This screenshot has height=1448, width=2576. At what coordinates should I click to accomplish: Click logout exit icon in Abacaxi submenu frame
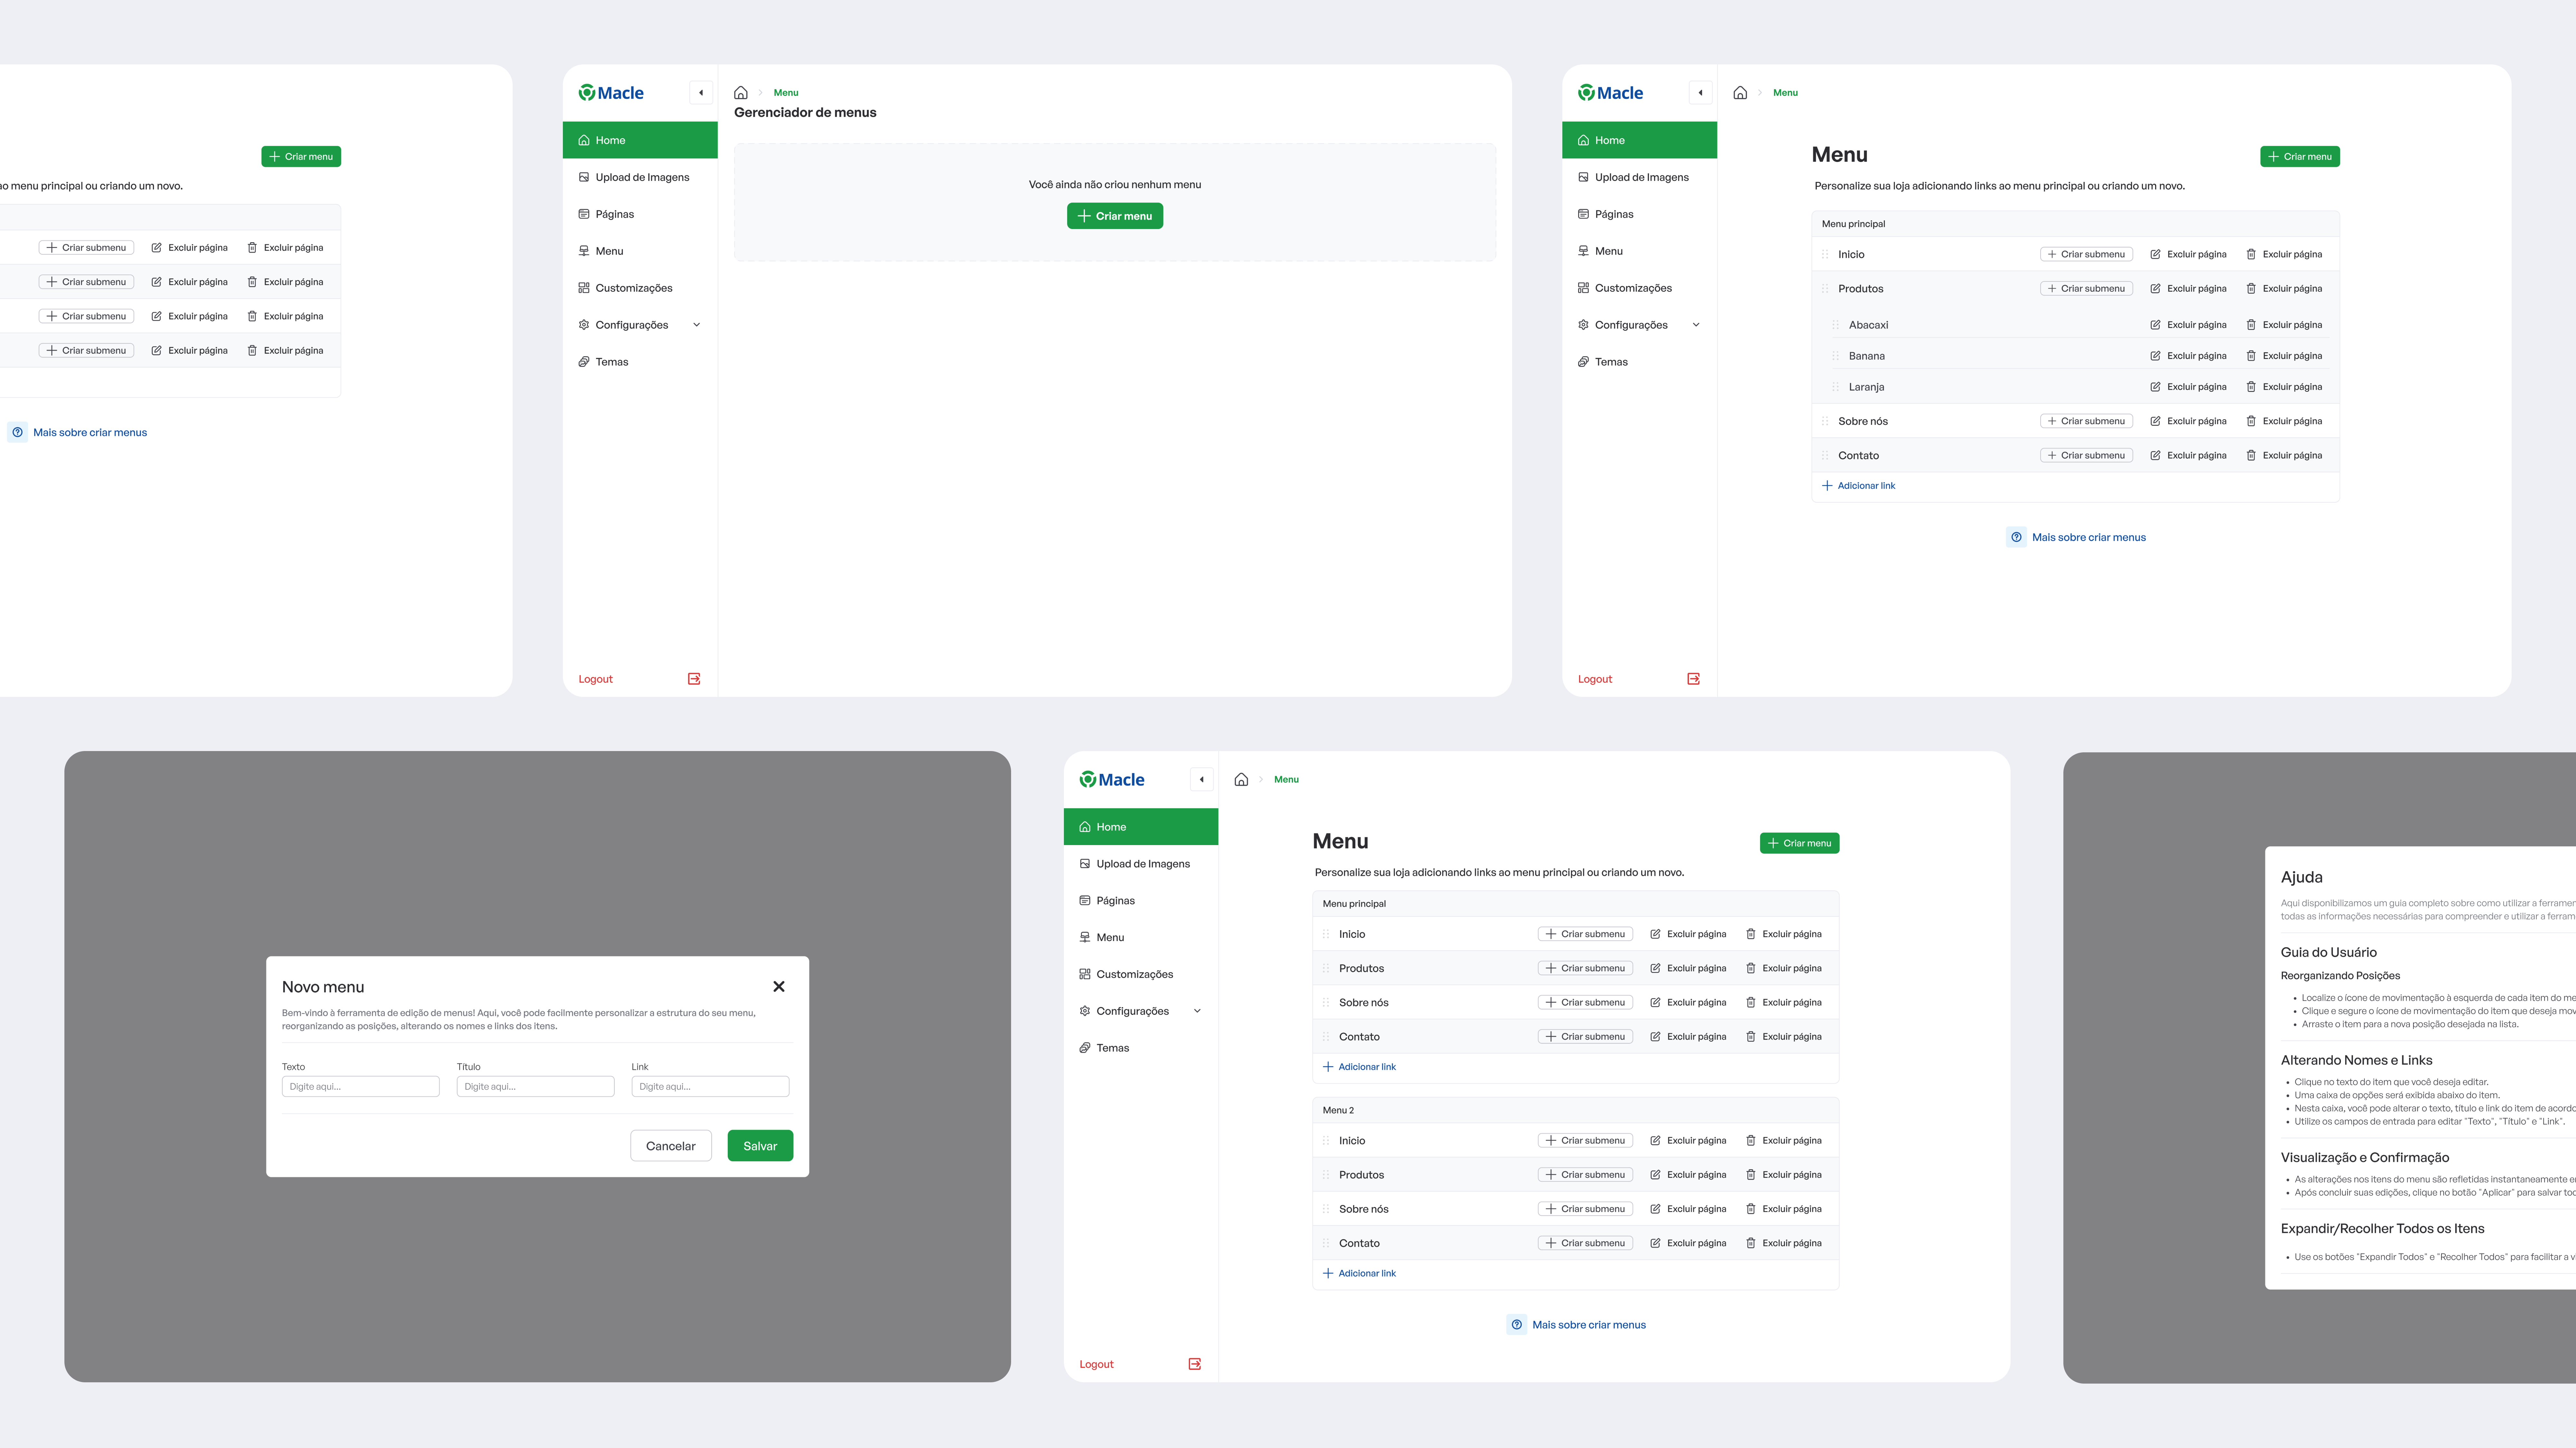1693,679
